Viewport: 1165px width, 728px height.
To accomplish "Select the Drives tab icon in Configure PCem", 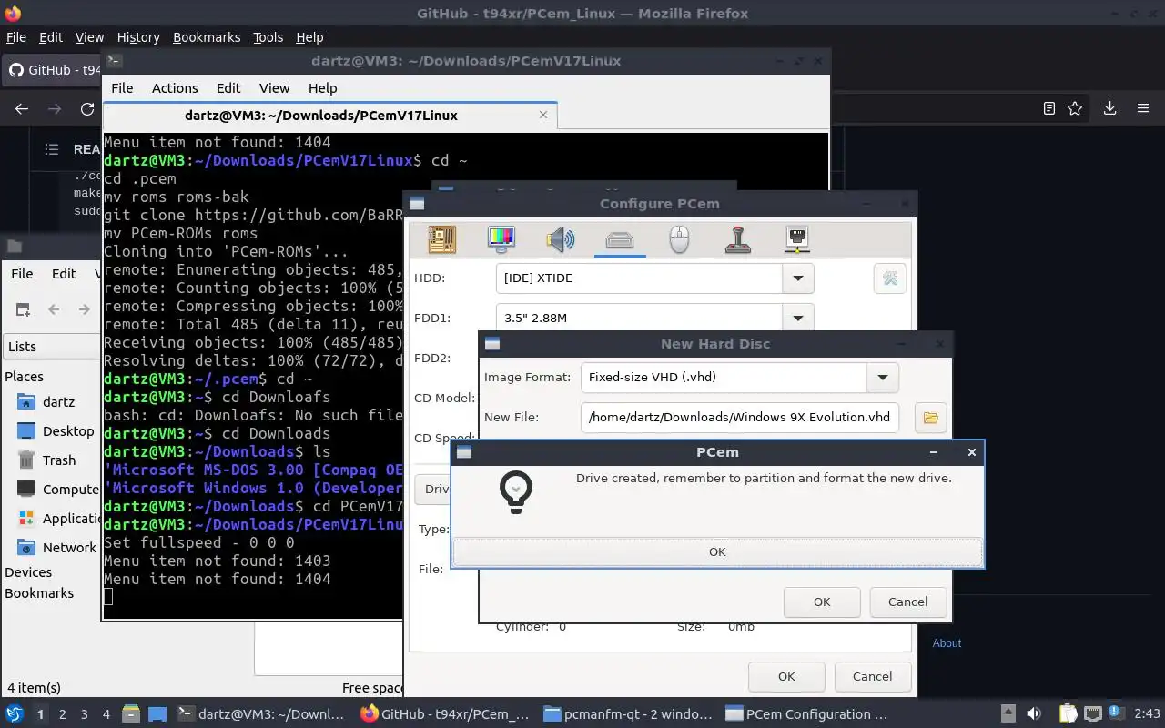I will (x=620, y=239).
